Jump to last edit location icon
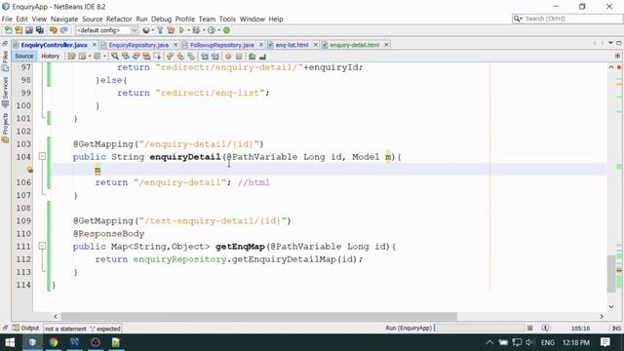The width and height of the screenshot is (624, 351). click(71, 57)
